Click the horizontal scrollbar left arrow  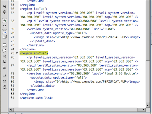click(x=11, y=110)
